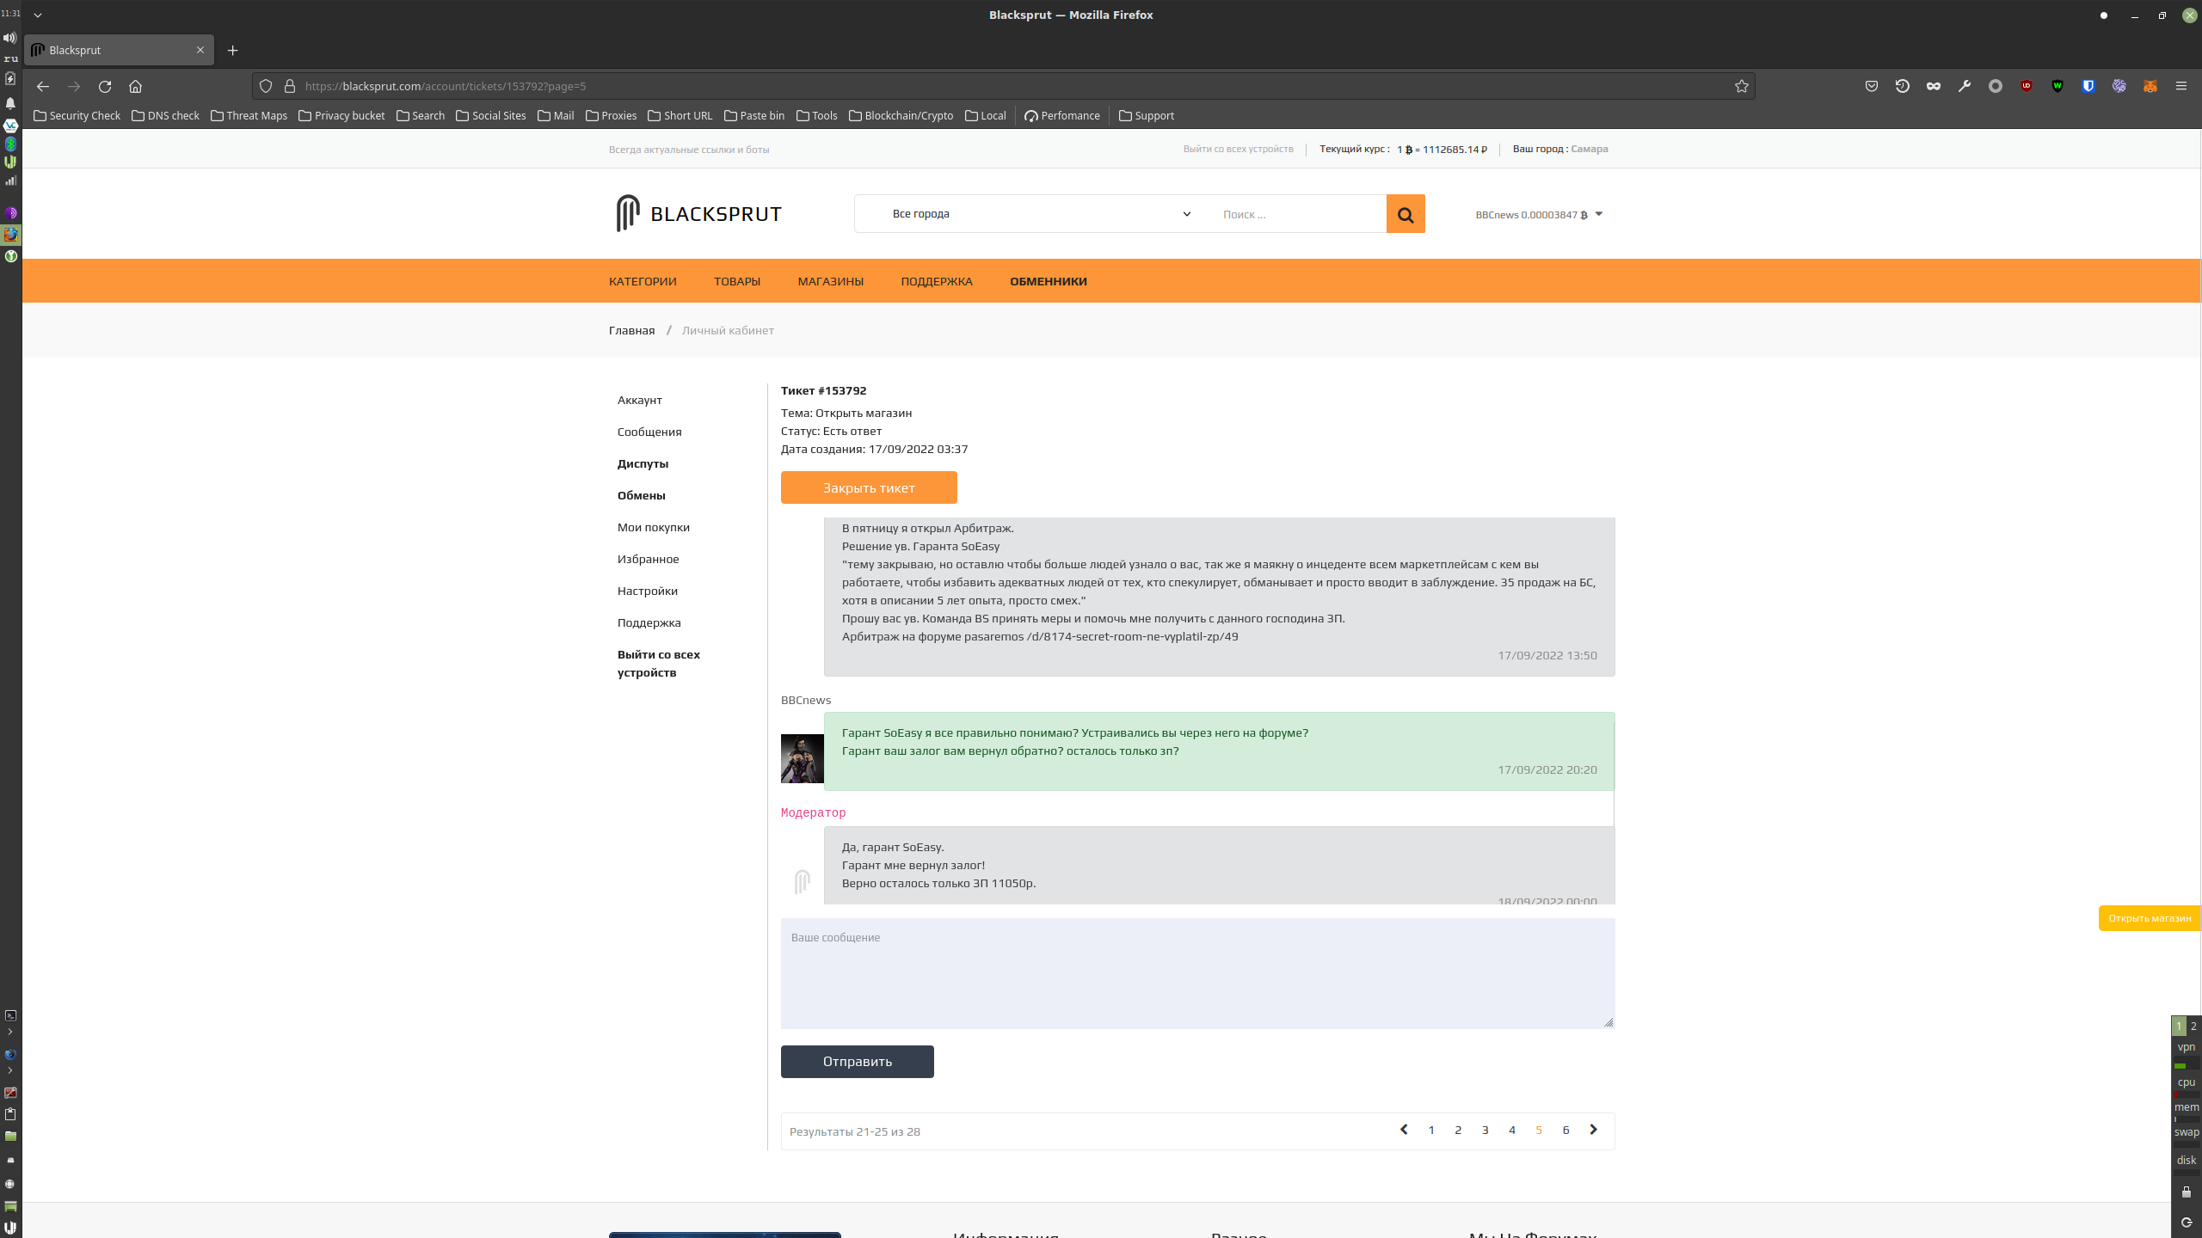Click Выйти со всех устройств top link
2202x1238 pixels.
pos(1238,149)
